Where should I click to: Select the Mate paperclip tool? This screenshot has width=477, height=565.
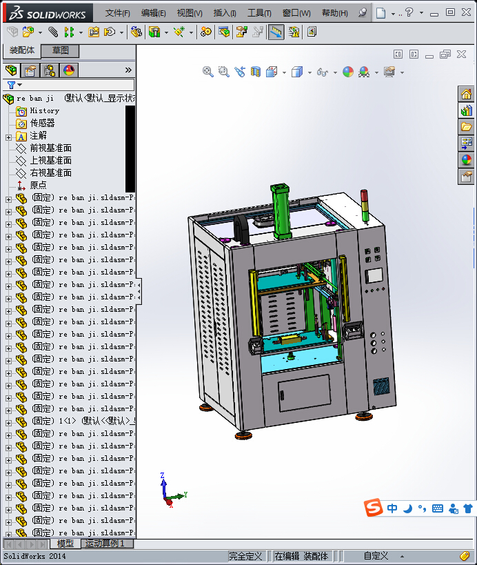pyautogui.click(x=53, y=32)
